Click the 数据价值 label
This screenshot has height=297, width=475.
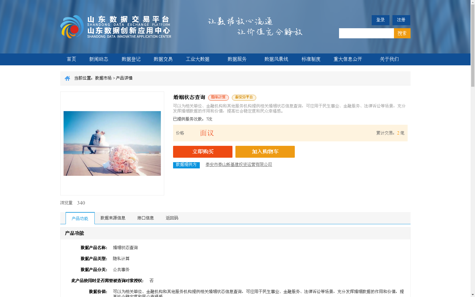point(98,292)
